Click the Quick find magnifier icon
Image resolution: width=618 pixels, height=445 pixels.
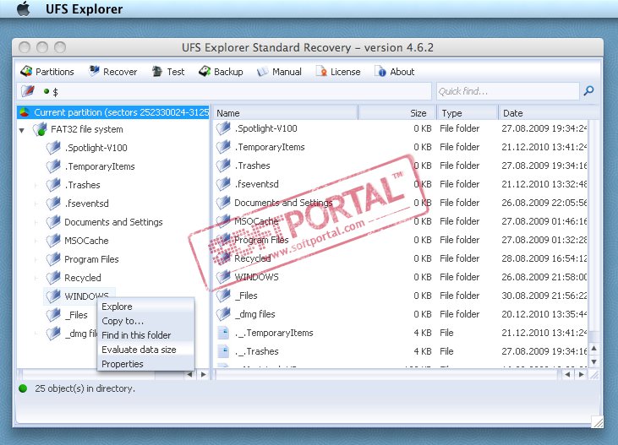click(x=589, y=91)
